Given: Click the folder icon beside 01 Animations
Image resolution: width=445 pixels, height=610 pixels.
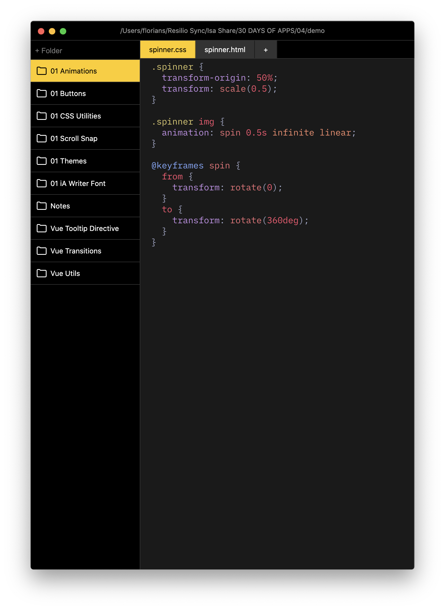Looking at the screenshot, I should pyautogui.click(x=42, y=71).
